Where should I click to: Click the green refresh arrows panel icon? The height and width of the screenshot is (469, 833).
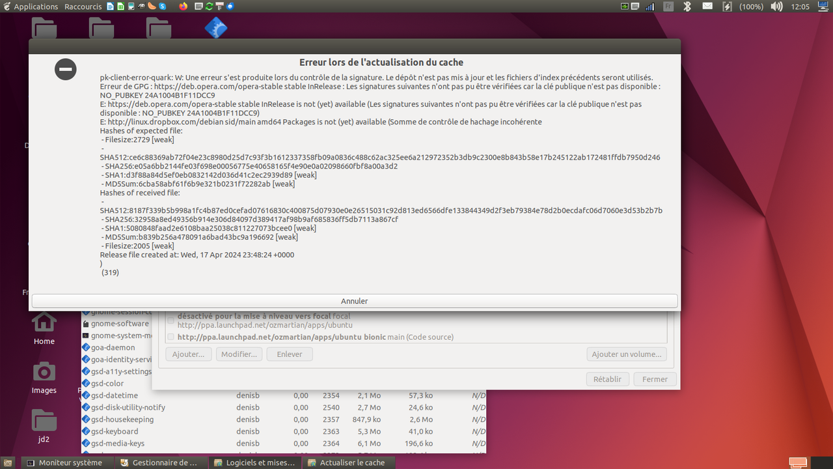click(209, 7)
